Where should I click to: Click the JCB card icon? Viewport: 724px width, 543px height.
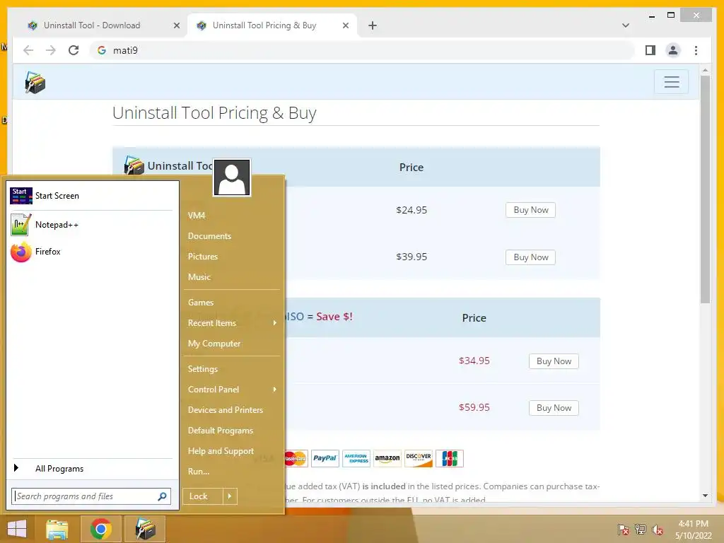tap(449, 458)
